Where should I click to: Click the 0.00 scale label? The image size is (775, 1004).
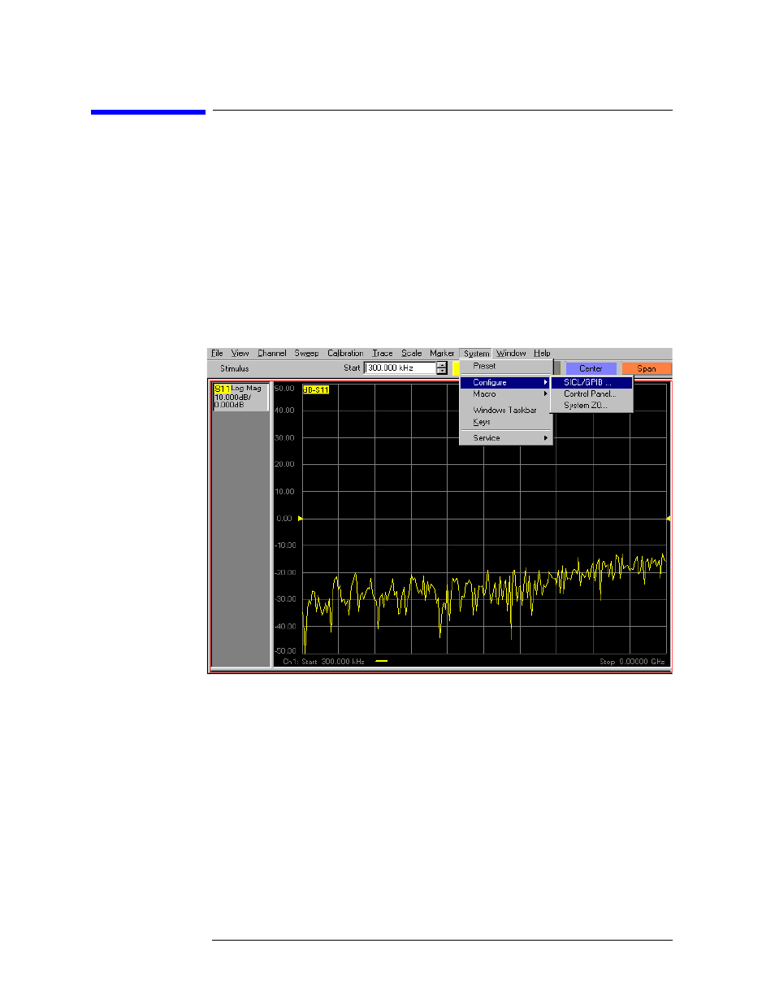point(284,519)
